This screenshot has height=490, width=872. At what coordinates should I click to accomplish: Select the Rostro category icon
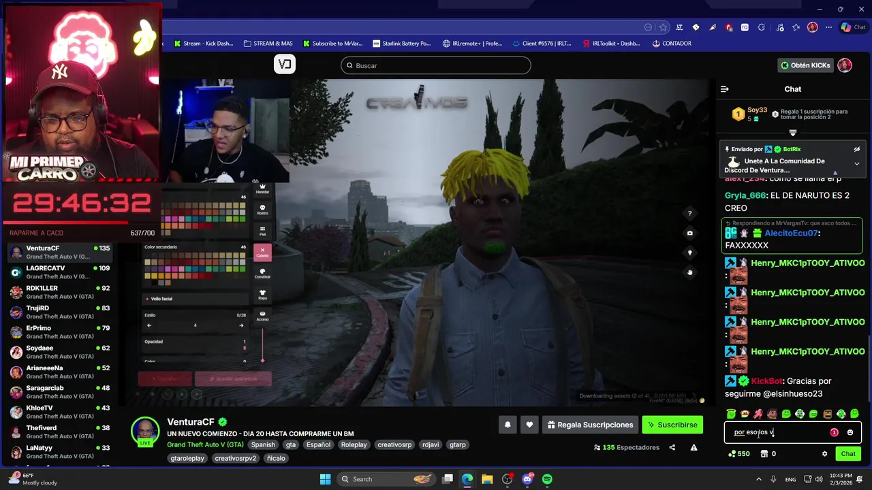262,210
